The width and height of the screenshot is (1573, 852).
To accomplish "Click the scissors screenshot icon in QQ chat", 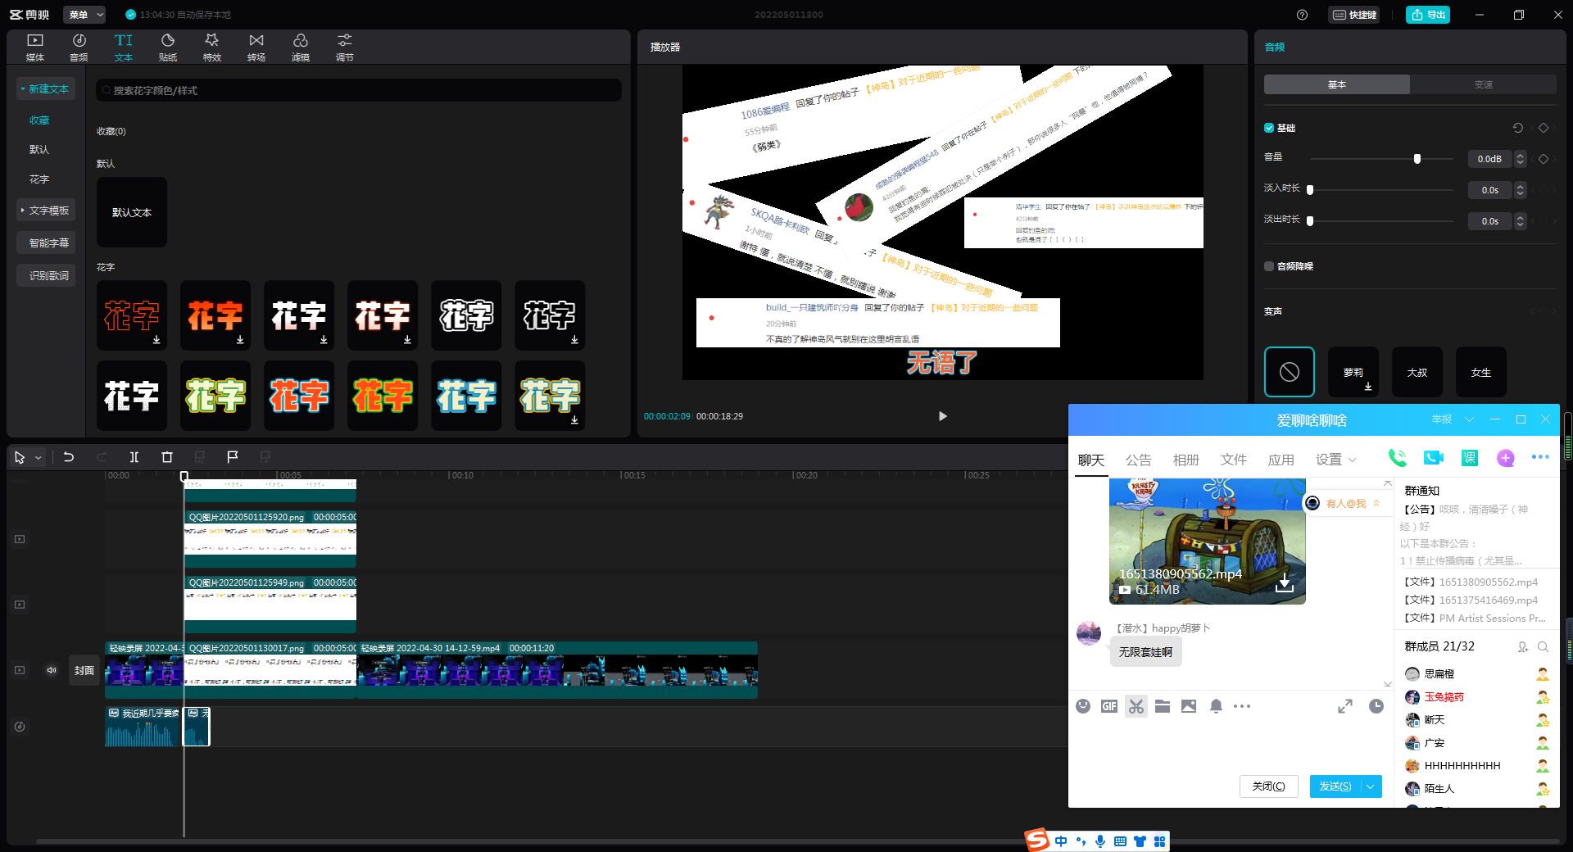I will pos(1136,706).
